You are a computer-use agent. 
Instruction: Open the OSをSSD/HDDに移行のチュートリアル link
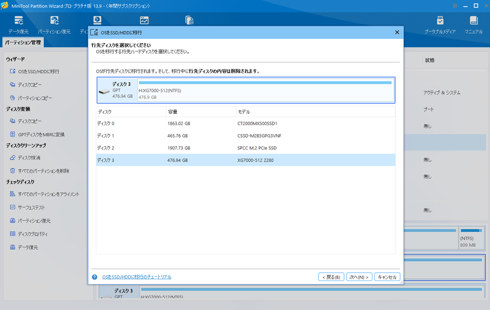coord(136,277)
